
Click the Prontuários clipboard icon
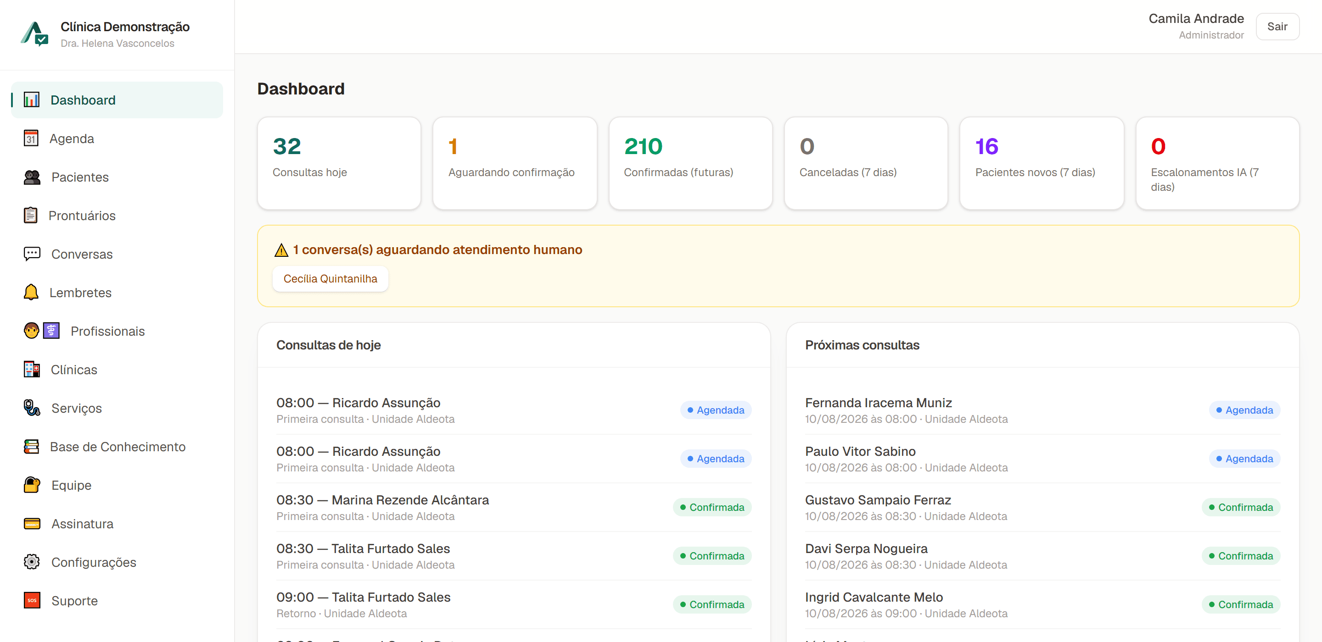30,216
